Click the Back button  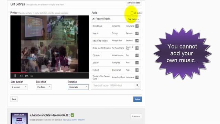click(14, 99)
